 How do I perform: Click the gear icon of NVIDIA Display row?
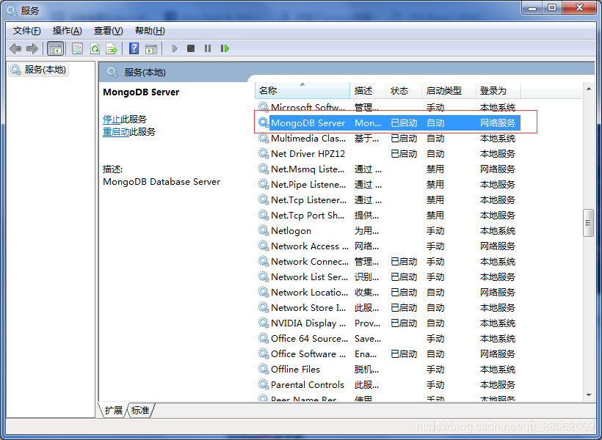[263, 323]
